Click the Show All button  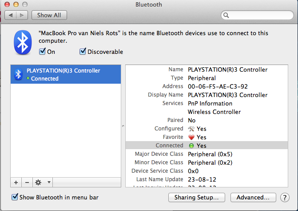[x=49, y=15]
